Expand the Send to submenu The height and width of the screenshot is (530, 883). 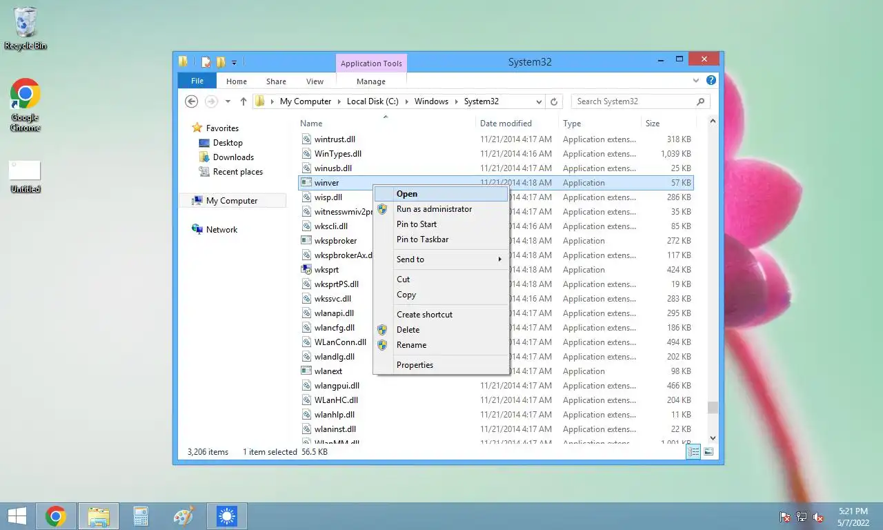[x=441, y=259]
